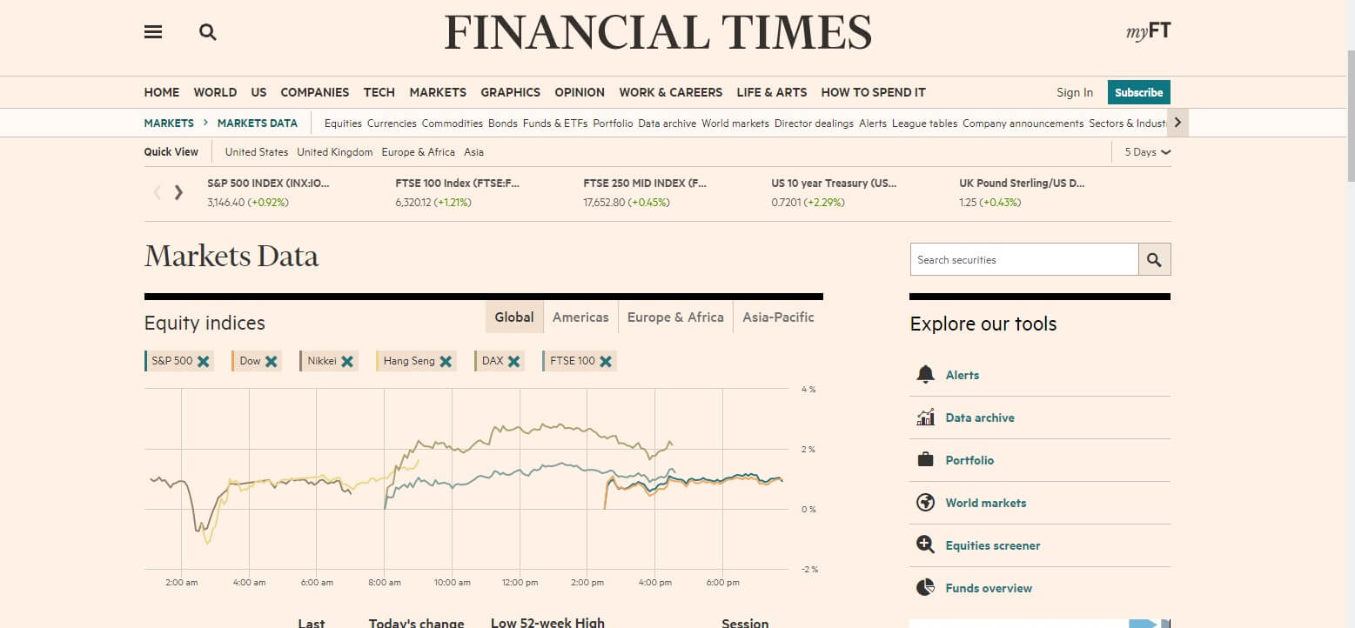1355x628 pixels.
Task: Switch to the Asia-Pacific tab
Action: pyautogui.click(x=778, y=317)
